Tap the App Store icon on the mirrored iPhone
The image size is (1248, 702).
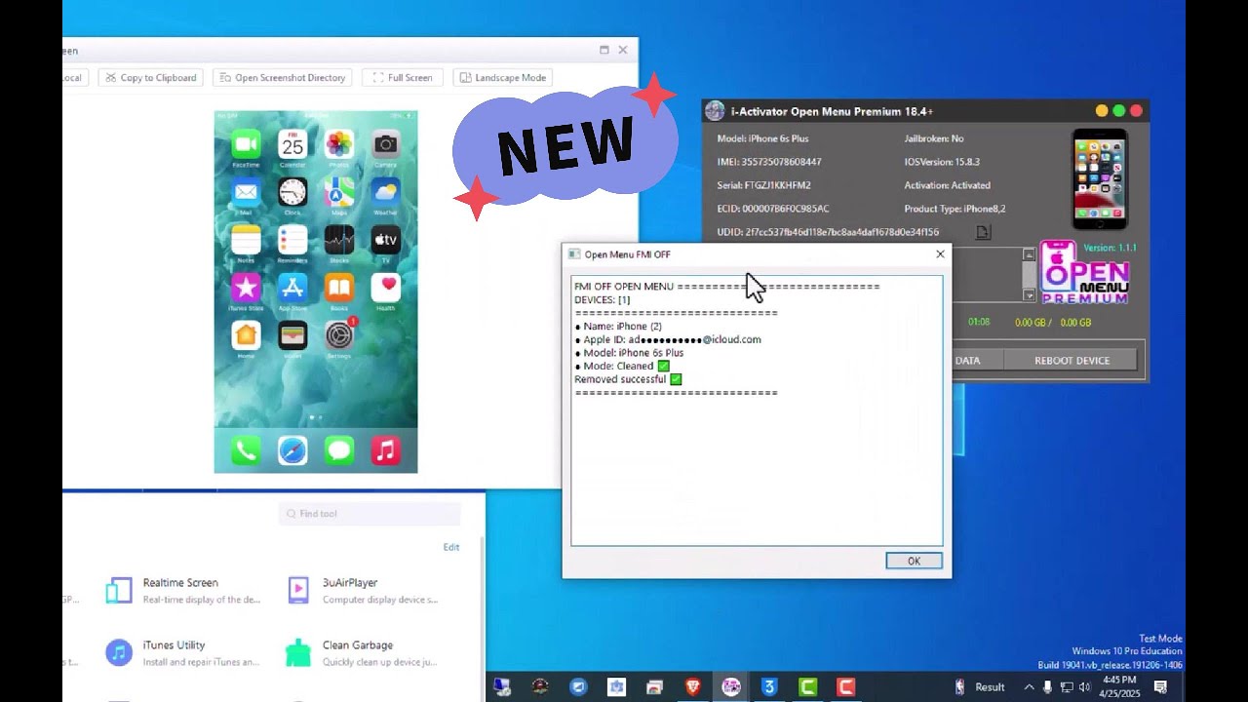pyautogui.click(x=292, y=288)
